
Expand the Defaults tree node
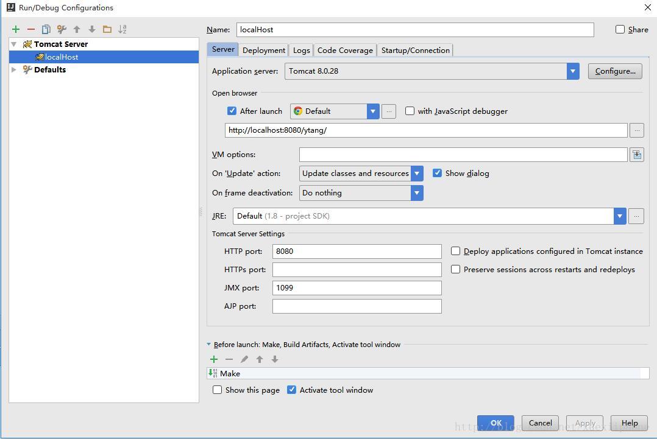14,70
